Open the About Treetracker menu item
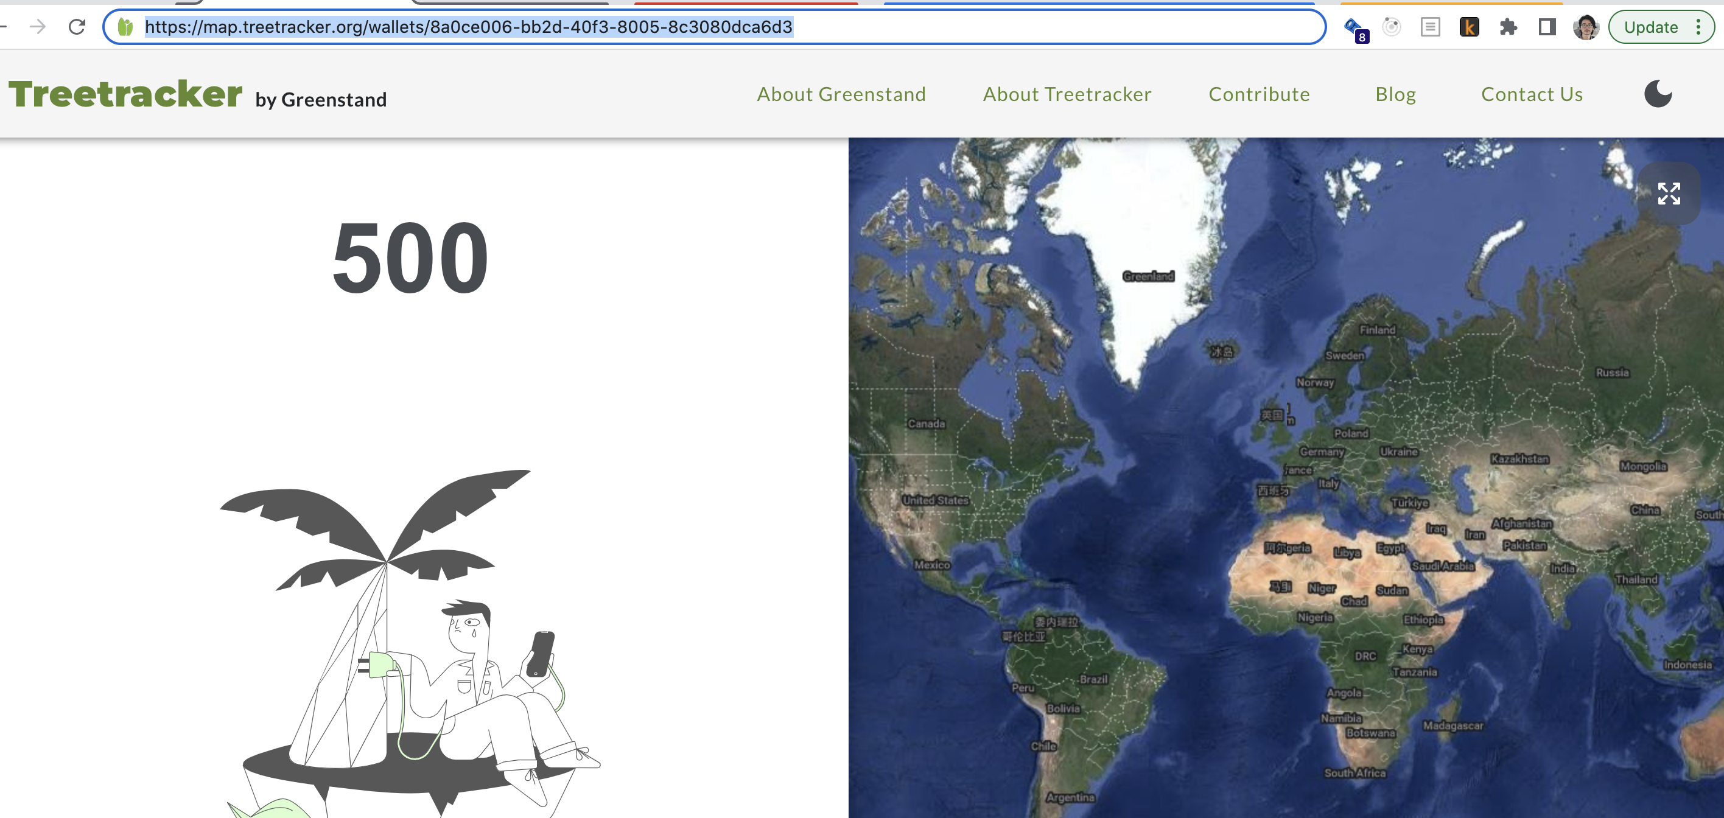This screenshot has height=818, width=1724. [x=1067, y=94]
